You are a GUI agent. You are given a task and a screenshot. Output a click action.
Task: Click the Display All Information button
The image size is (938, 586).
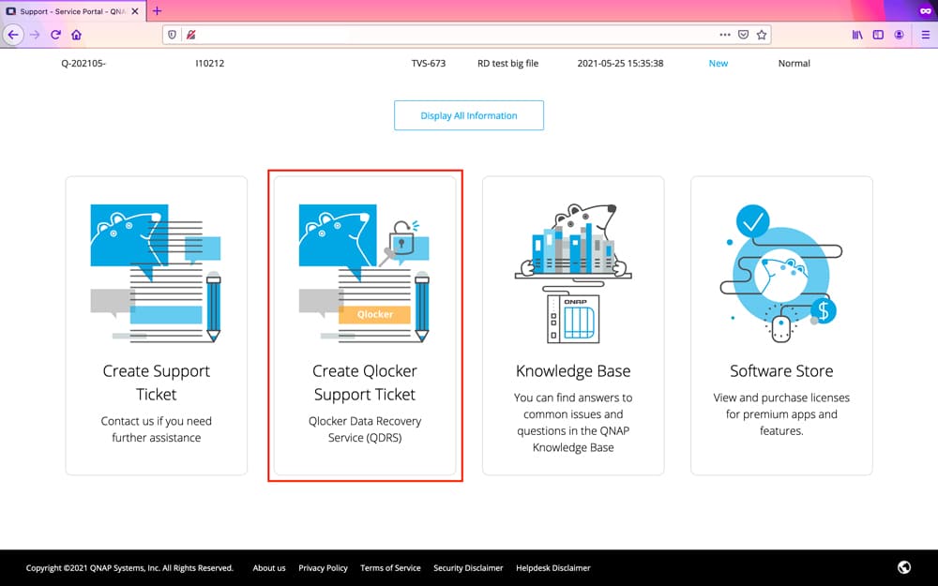pos(469,115)
